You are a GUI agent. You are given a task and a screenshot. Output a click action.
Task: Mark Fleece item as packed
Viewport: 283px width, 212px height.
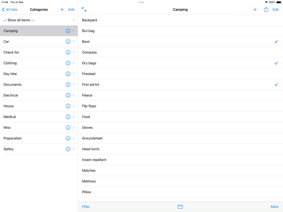click(180, 95)
